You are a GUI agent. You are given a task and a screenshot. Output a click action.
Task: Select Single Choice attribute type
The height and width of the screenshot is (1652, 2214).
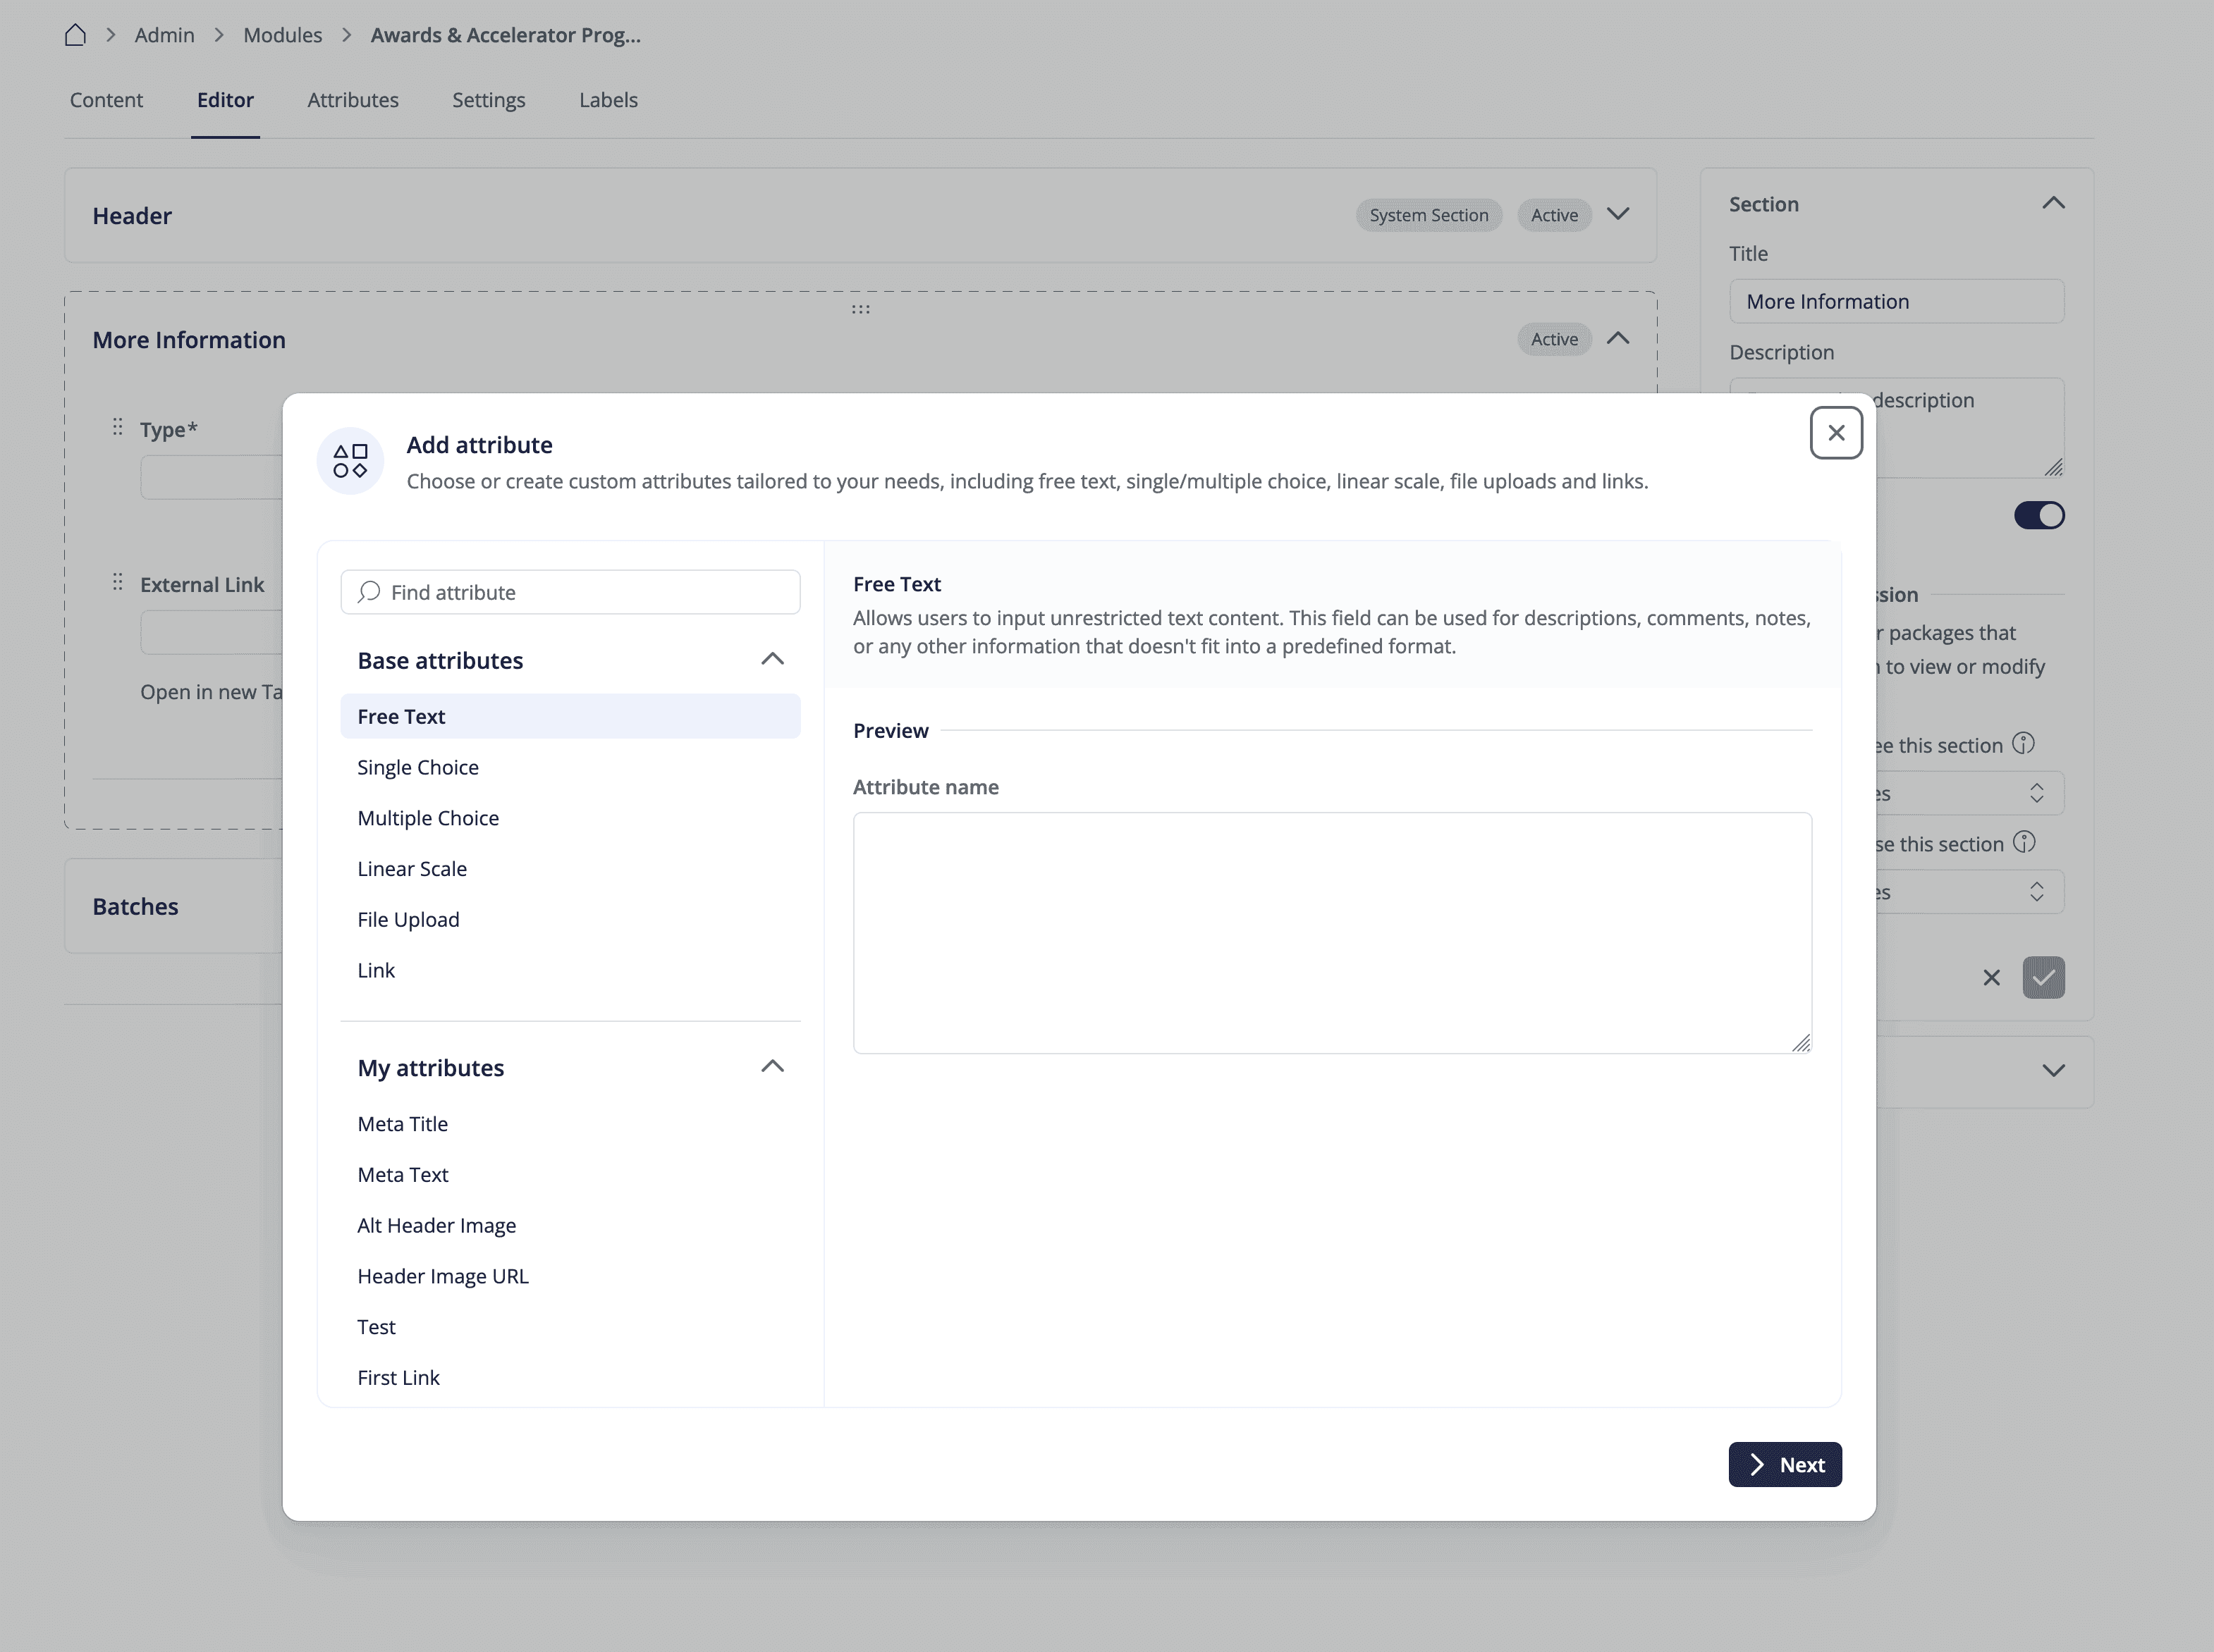tap(418, 767)
